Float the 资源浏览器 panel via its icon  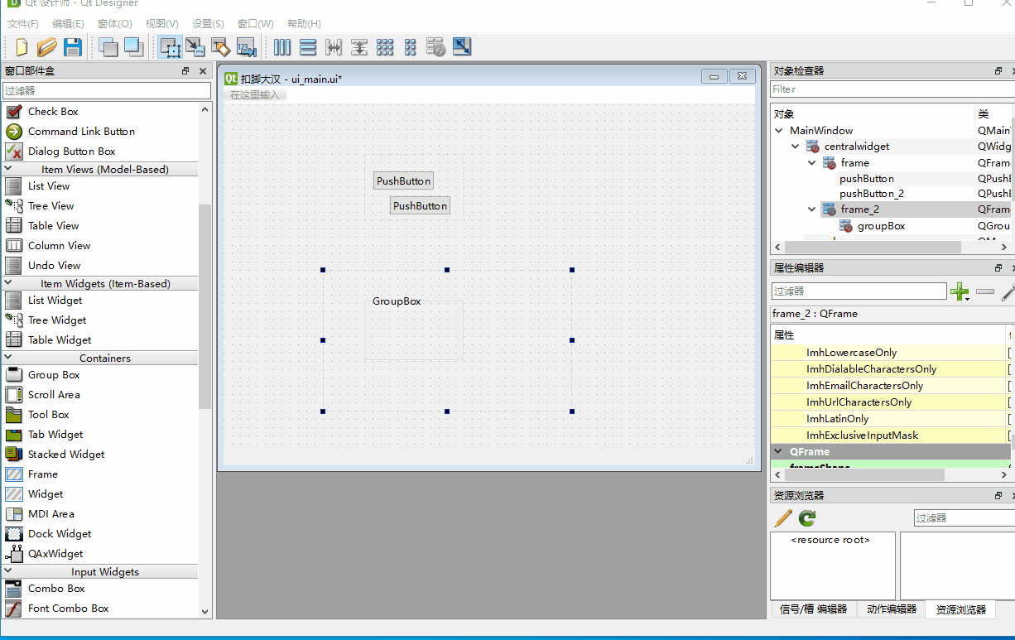999,495
